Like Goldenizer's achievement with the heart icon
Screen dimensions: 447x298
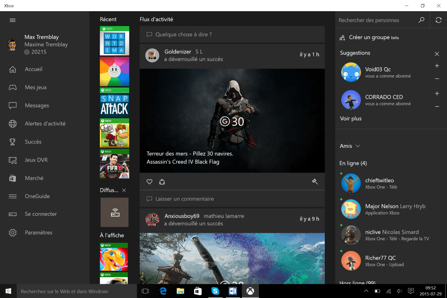(x=149, y=182)
